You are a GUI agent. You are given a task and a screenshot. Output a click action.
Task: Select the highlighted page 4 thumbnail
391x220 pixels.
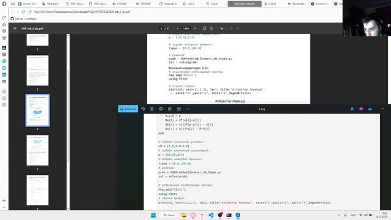click(38, 110)
